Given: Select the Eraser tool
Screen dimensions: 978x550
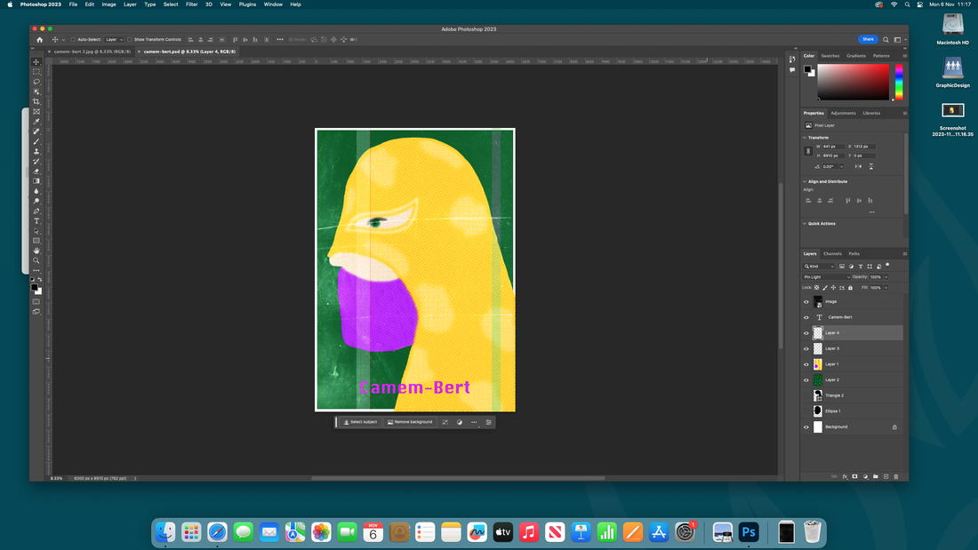Looking at the screenshot, I should tap(36, 171).
